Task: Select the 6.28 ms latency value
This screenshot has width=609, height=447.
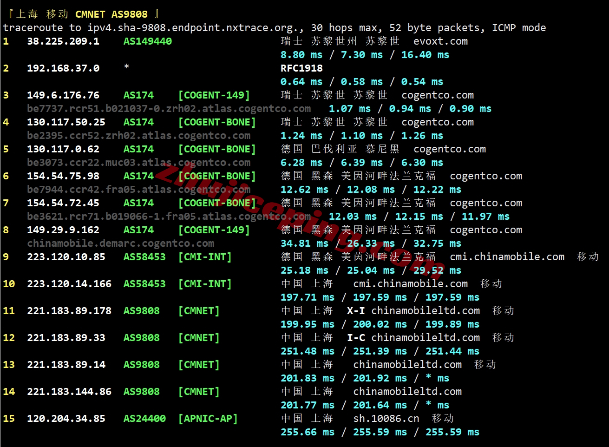Action: click(301, 163)
